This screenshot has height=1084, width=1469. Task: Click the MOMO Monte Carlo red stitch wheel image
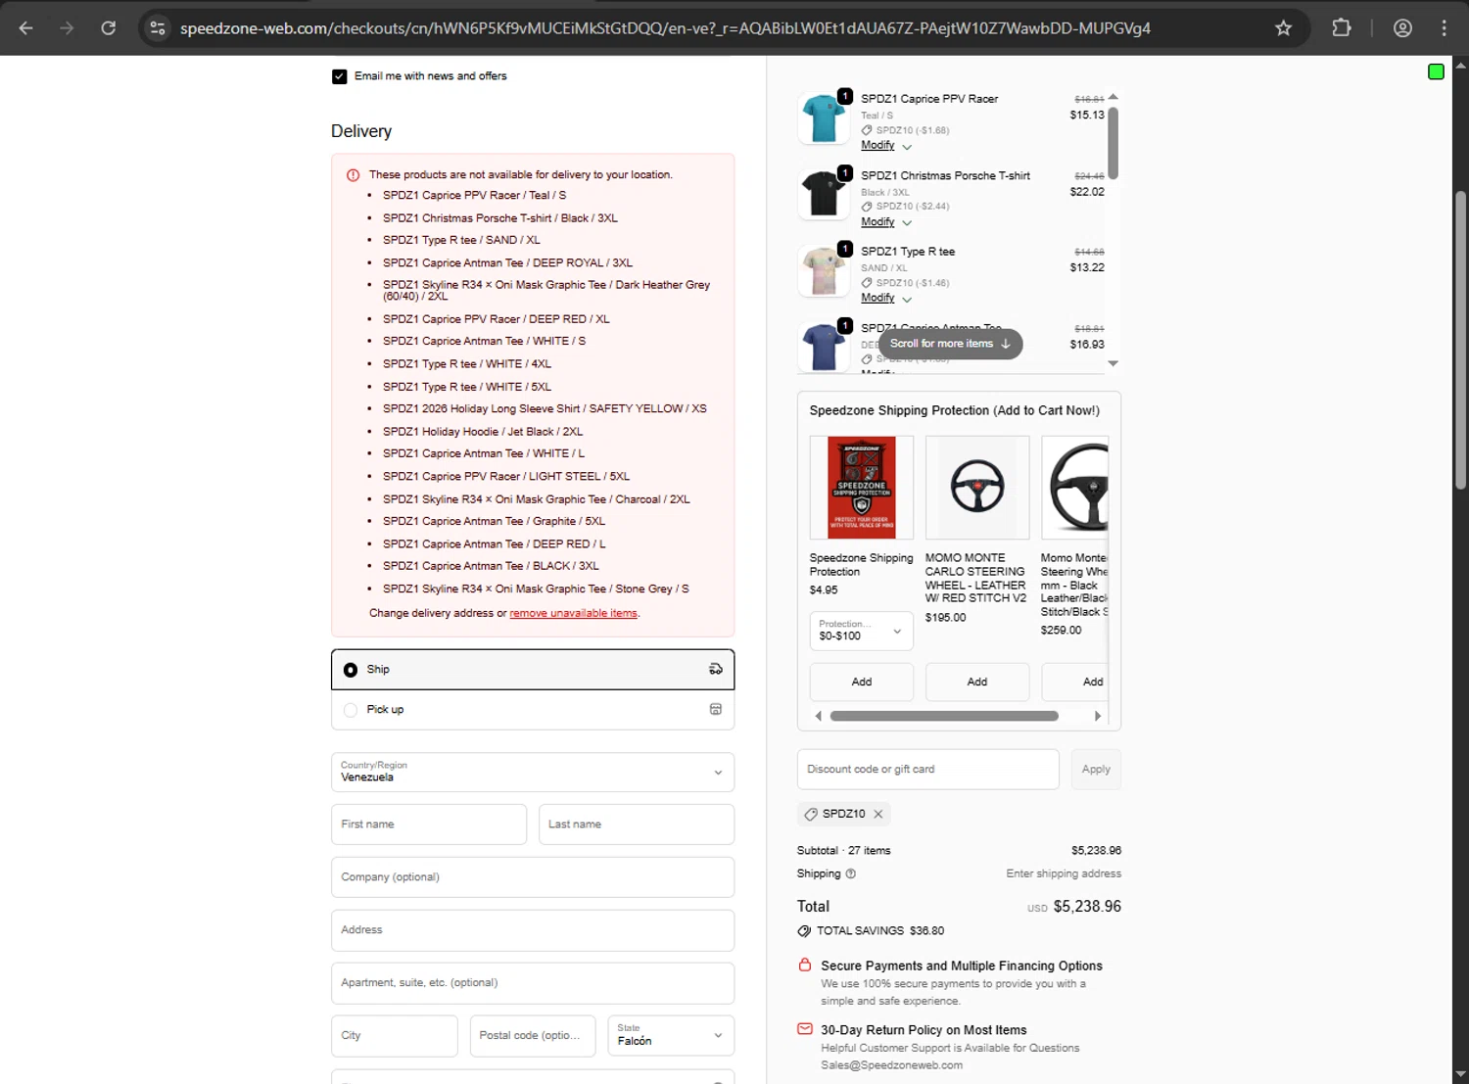[977, 488]
